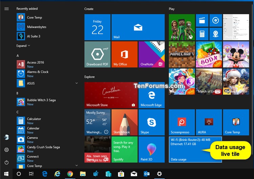The height and width of the screenshot is (179, 254).
Task: Launch Malwarebytes from Recently added
Action: tap(47, 27)
